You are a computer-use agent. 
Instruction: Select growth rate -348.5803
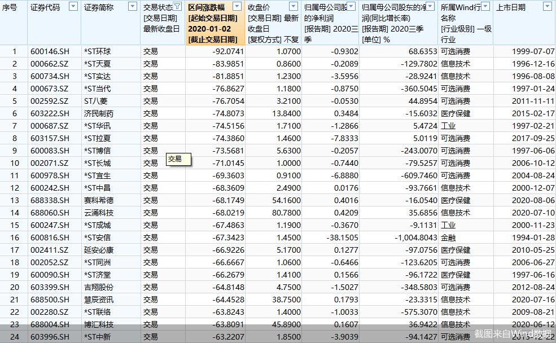pyautogui.click(x=419, y=287)
